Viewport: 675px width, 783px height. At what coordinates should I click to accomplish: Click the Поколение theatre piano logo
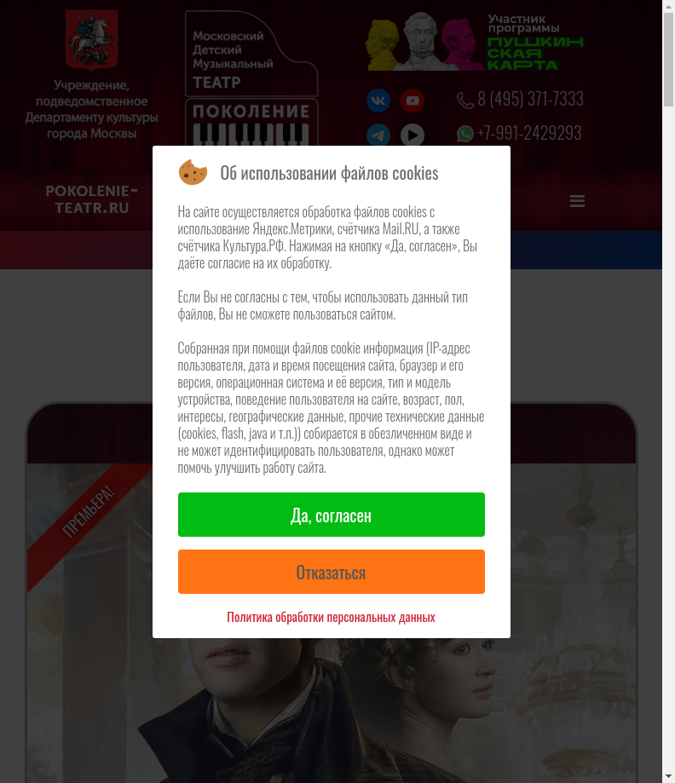(x=251, y=78)
